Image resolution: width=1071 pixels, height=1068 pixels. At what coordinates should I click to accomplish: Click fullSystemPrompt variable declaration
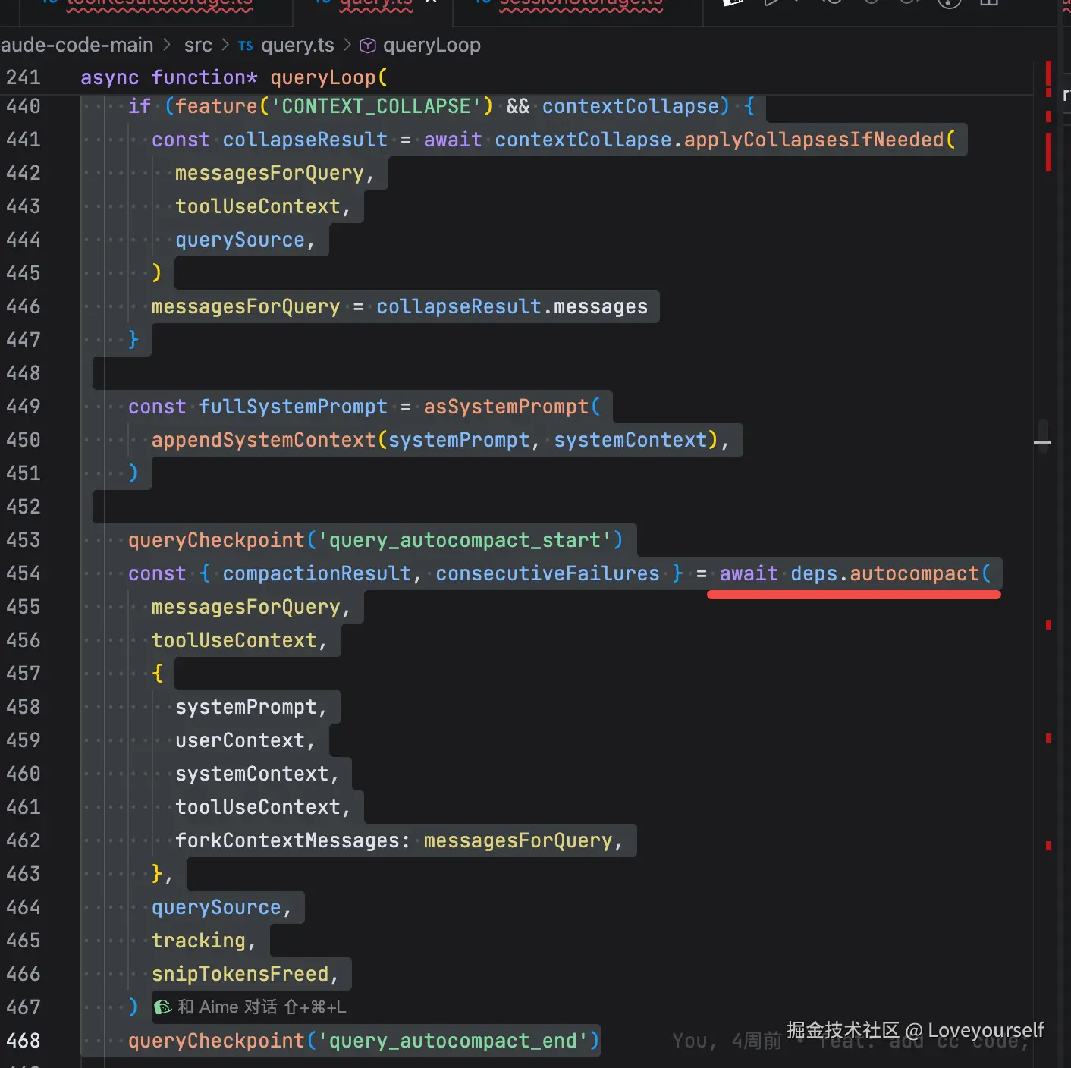click(293, 407)
